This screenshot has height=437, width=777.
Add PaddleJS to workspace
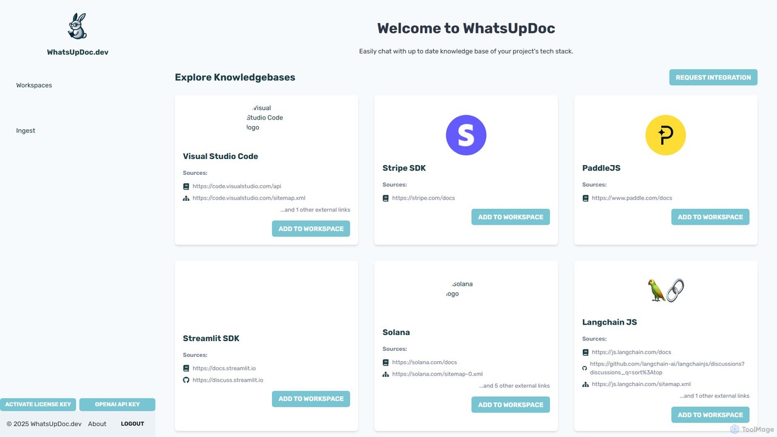710,217
